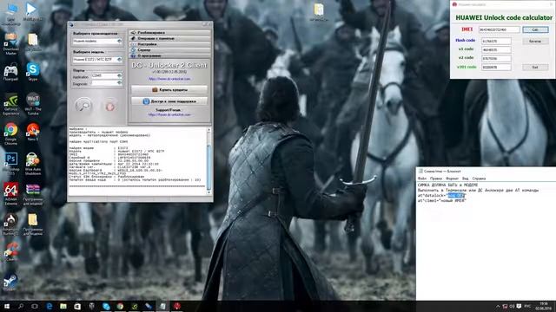This screenshot has width=556, height=312.
Task: Open the Настройки section in DC-Unlocker
Action: pos(169,44)
